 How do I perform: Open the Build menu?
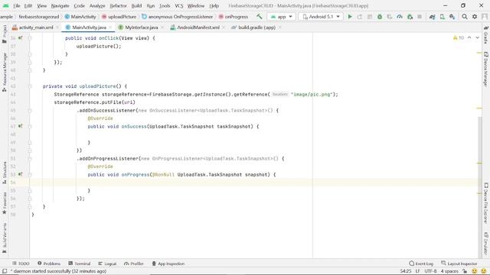(136, 5)
